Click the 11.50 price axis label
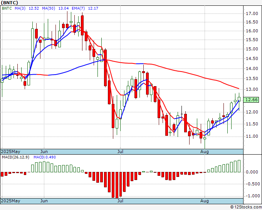The width and height of the screenshot is (262, 210). point(252,124)
